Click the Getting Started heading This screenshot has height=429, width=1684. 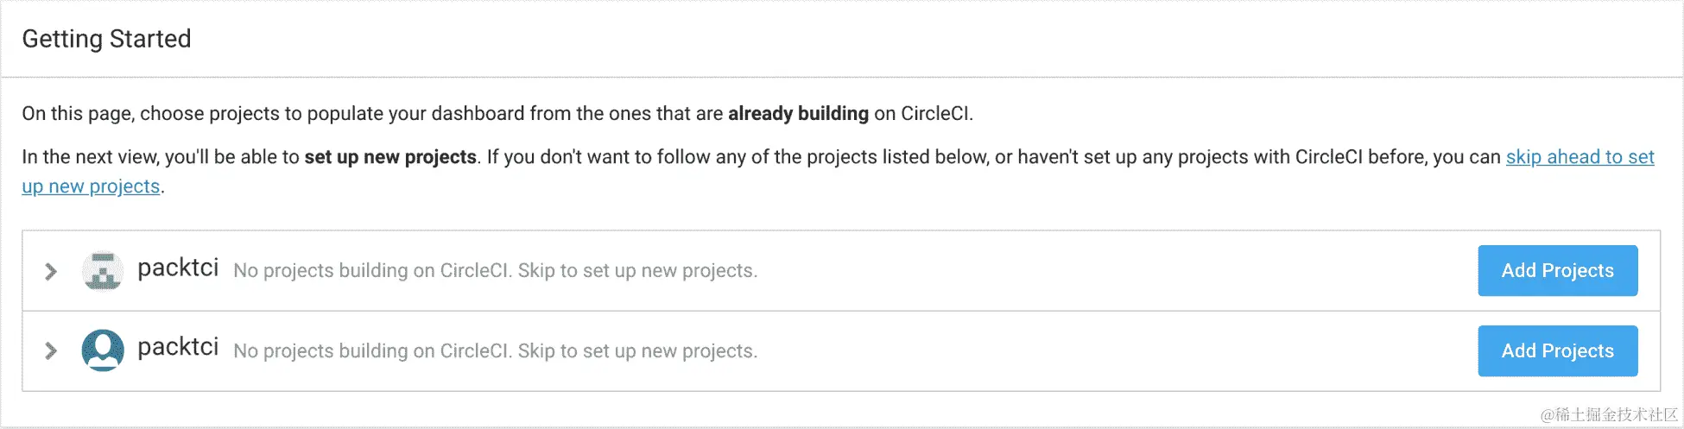106,39
